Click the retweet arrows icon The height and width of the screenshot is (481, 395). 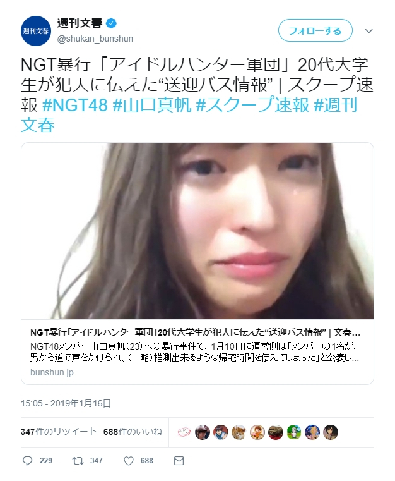tap(78, 460)
